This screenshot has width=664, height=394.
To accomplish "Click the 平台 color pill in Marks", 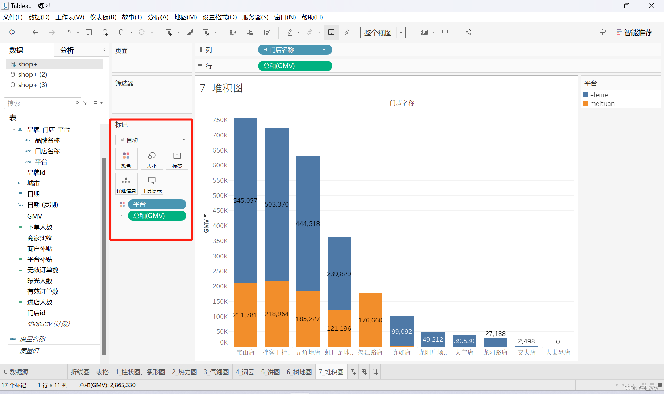I will [157, 204].
